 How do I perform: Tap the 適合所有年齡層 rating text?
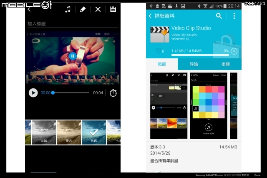164,161
